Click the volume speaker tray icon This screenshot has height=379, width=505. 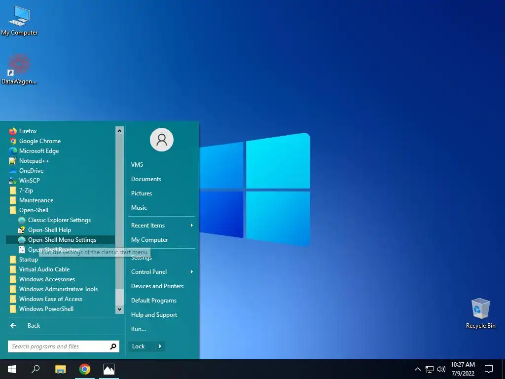[x=441, y=369]
